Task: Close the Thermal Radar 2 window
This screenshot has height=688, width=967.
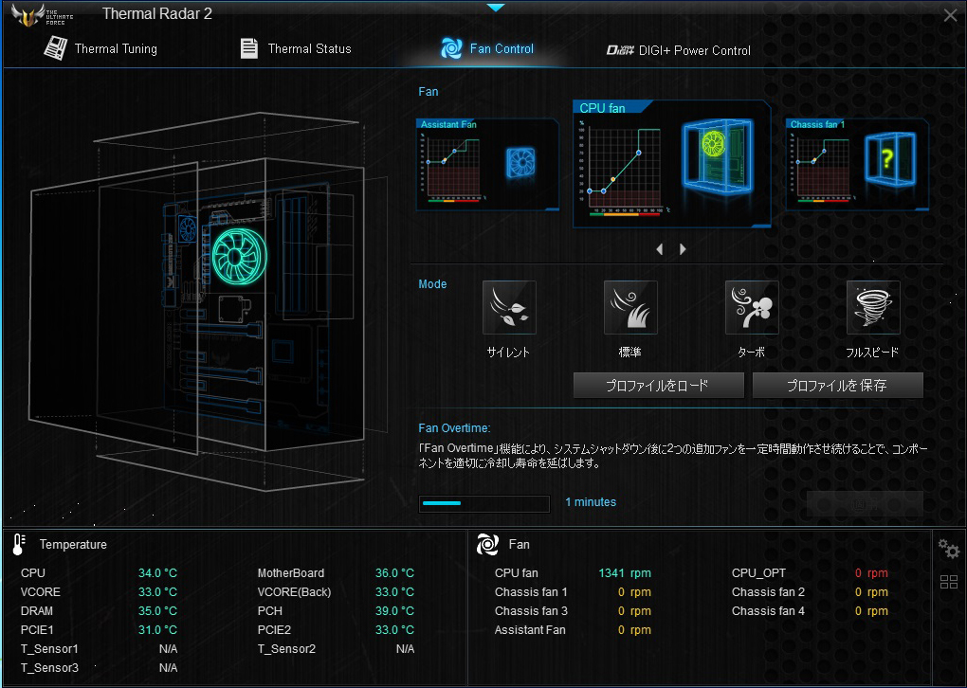Action: tap(950, 15)
